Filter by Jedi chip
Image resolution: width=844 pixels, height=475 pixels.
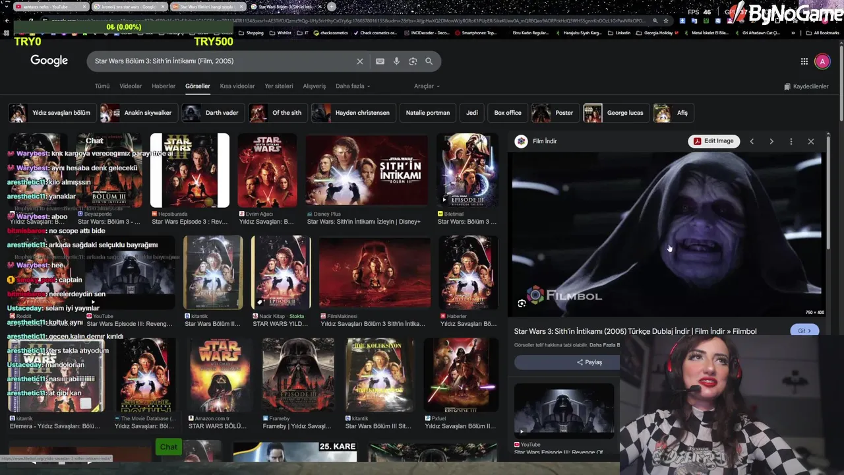coord(472,113)
